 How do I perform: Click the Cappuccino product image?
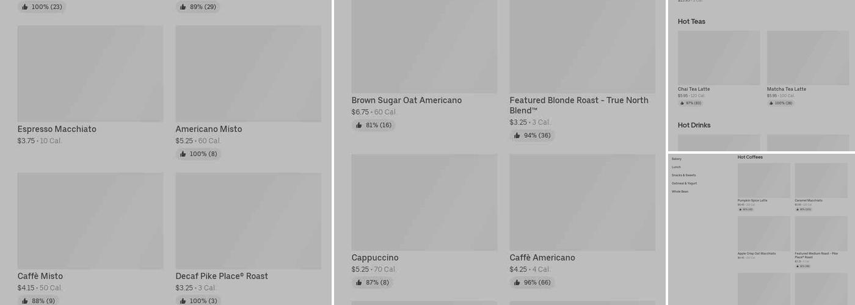[x=424, y=203]
